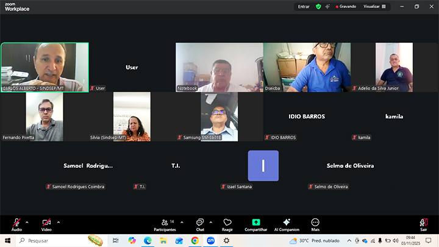Open the Chat panel

(199, 224)
